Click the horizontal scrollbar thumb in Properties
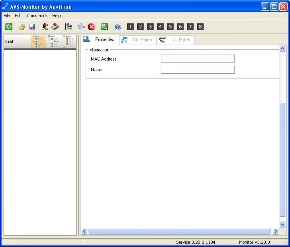 click(x=179, y=231)
